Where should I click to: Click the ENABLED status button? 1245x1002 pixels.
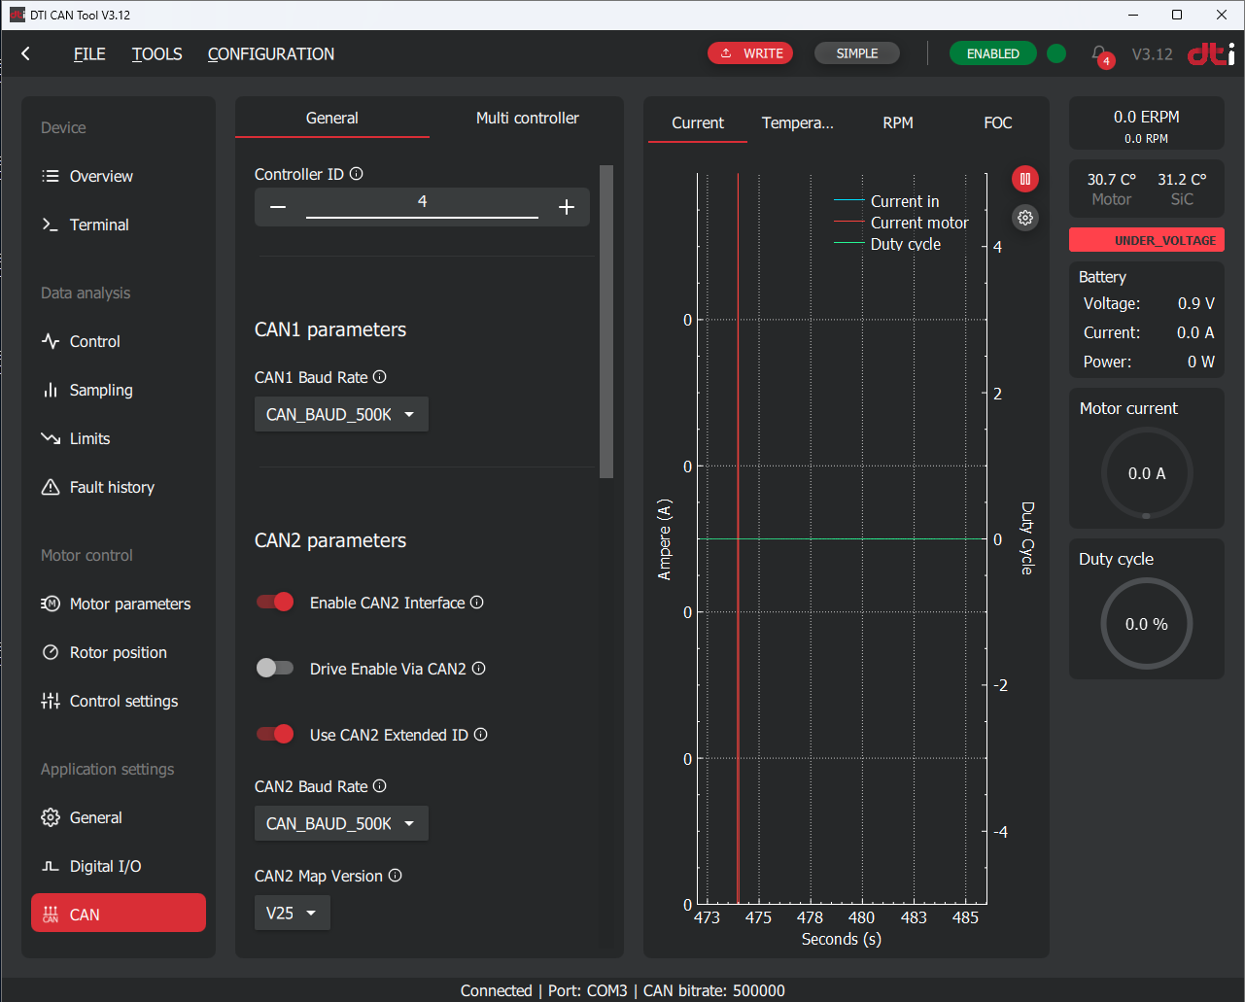[x=993, y=53]
